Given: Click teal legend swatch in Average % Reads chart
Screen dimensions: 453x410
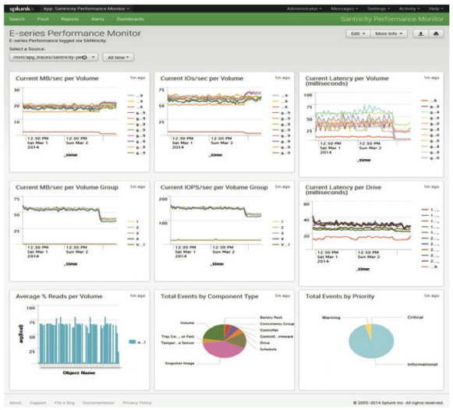Looking at the screenshot, I should [x=132, y=342].
